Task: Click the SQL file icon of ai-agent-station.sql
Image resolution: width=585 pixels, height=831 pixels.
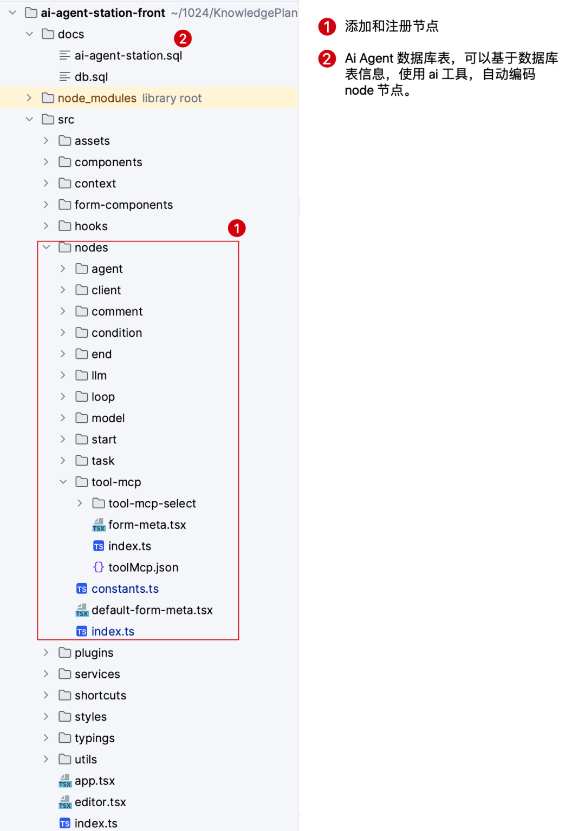Action: [65, 55]
